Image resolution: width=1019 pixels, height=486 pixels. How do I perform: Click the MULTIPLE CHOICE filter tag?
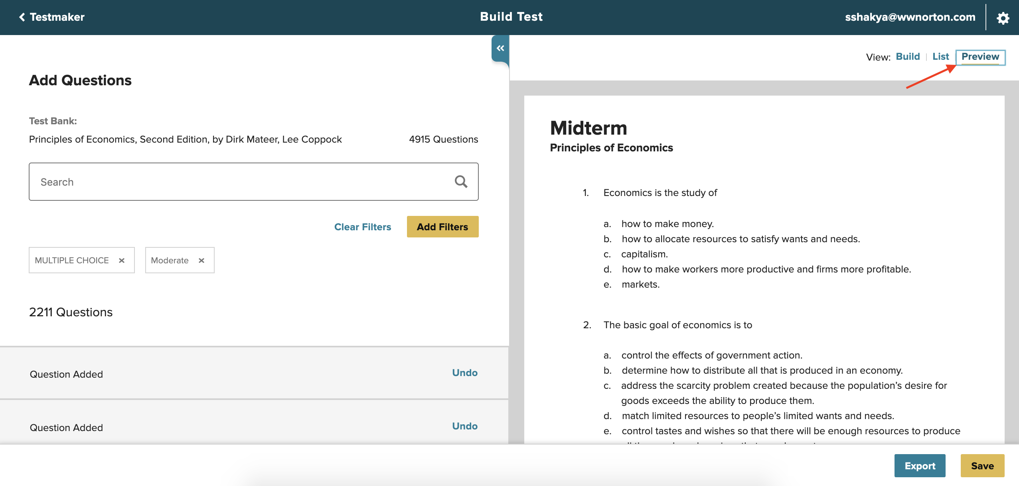(72, 261)
